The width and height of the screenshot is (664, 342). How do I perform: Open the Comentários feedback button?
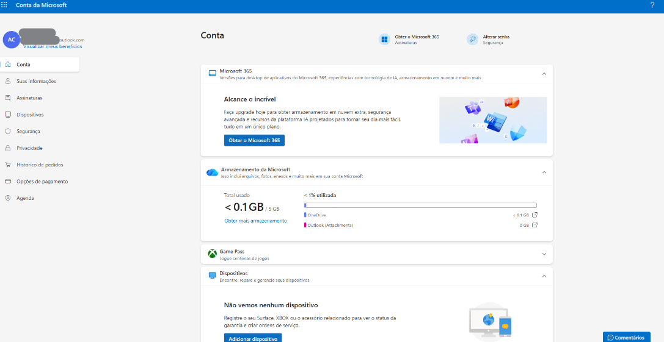[627, 337]
